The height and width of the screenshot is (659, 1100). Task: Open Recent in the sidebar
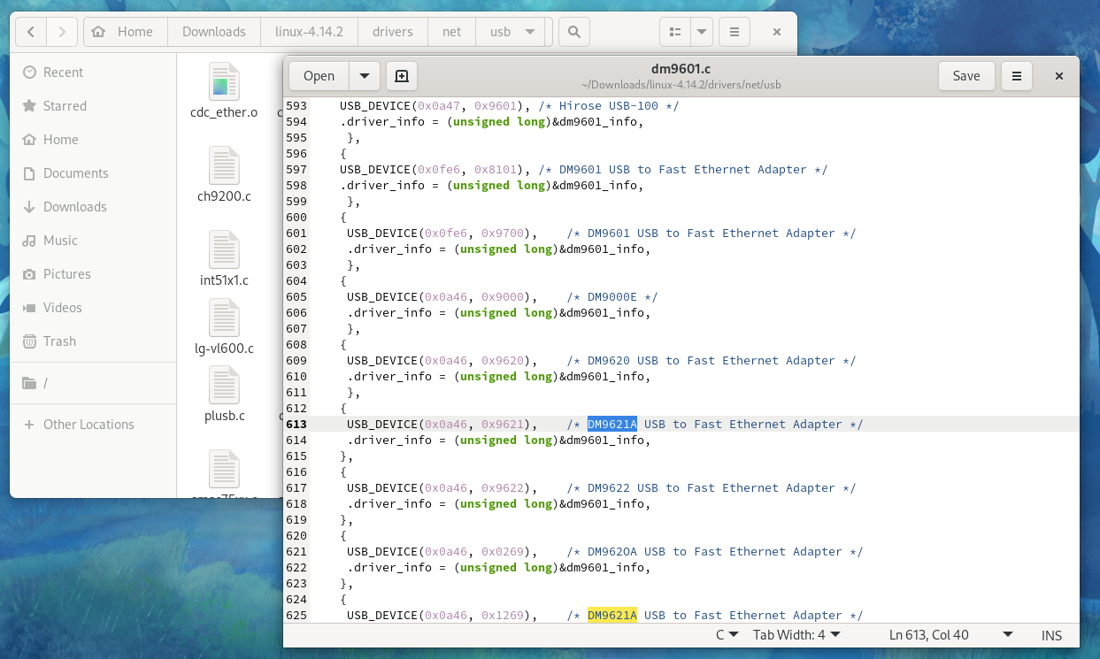[93, 73]
